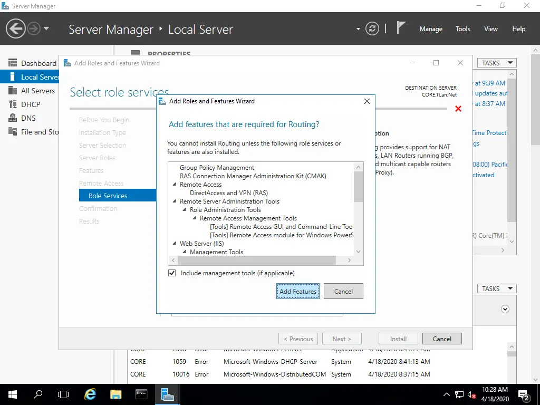Click the features list scroll down arrow
The width and height of the screenshot is (540, 405).
[x=358, y=252]
